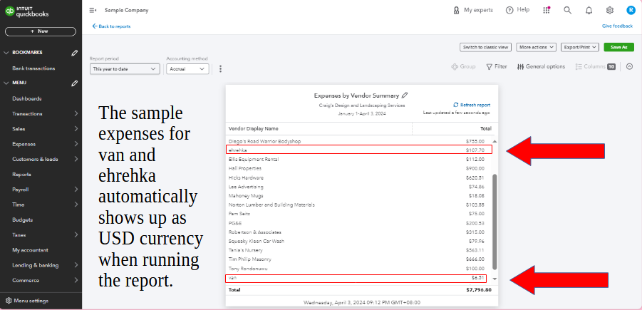Click the Back to reports arrow
The image size is (642, 310).
[x=95, y=26]
